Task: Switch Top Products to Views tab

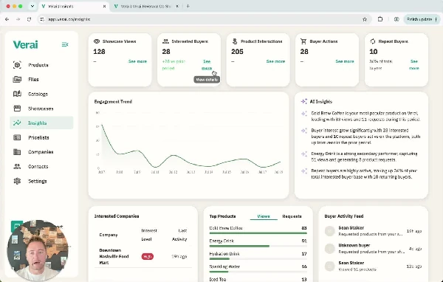Action: click(x=264, y=216)
